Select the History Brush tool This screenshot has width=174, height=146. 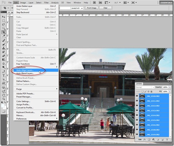click(4, 52)
